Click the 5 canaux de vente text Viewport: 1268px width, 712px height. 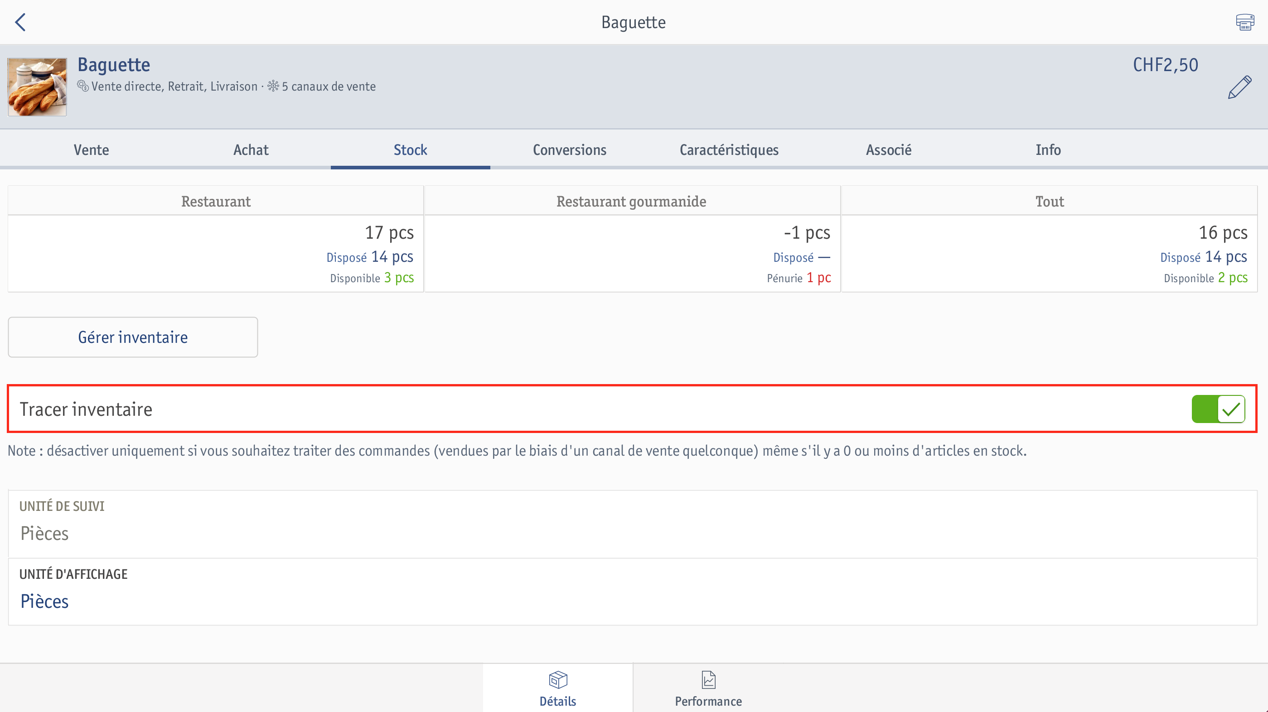pyautogui.click(x=328, y=86)
